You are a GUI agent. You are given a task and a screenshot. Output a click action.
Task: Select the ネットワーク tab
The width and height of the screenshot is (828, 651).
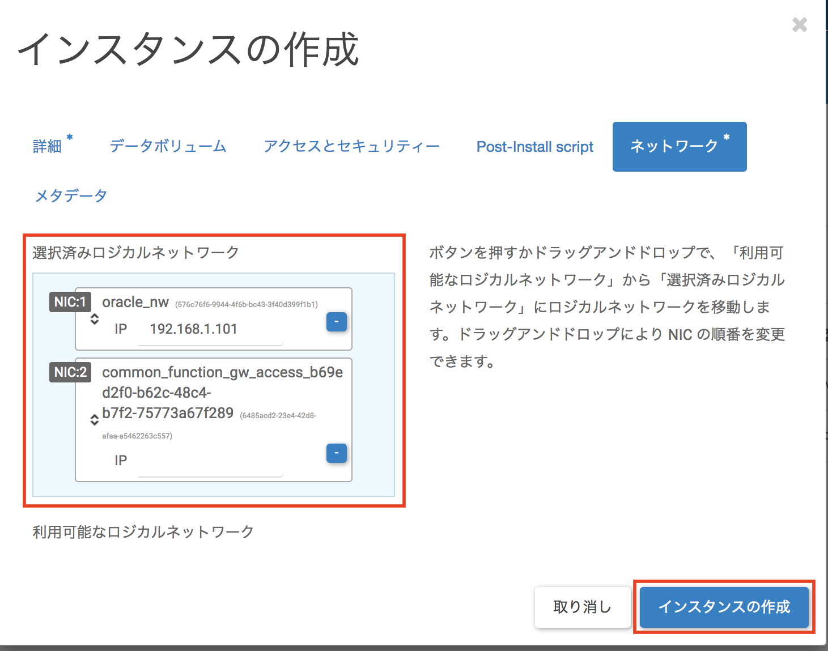tap(679, 147)
